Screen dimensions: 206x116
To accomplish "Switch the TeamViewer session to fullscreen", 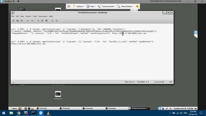I will pyautogui.click(x=134, y=10).
